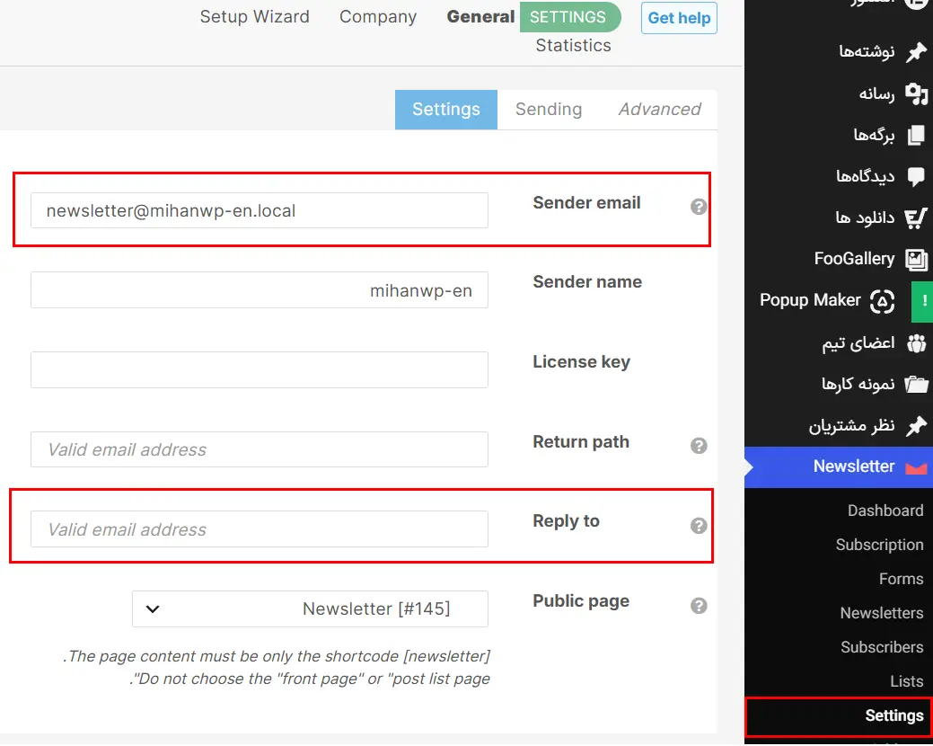This screenshot has height=746, width=933.
Task: Click the Sender email input field
Action: pyautogui.click(x=260, y=210)
